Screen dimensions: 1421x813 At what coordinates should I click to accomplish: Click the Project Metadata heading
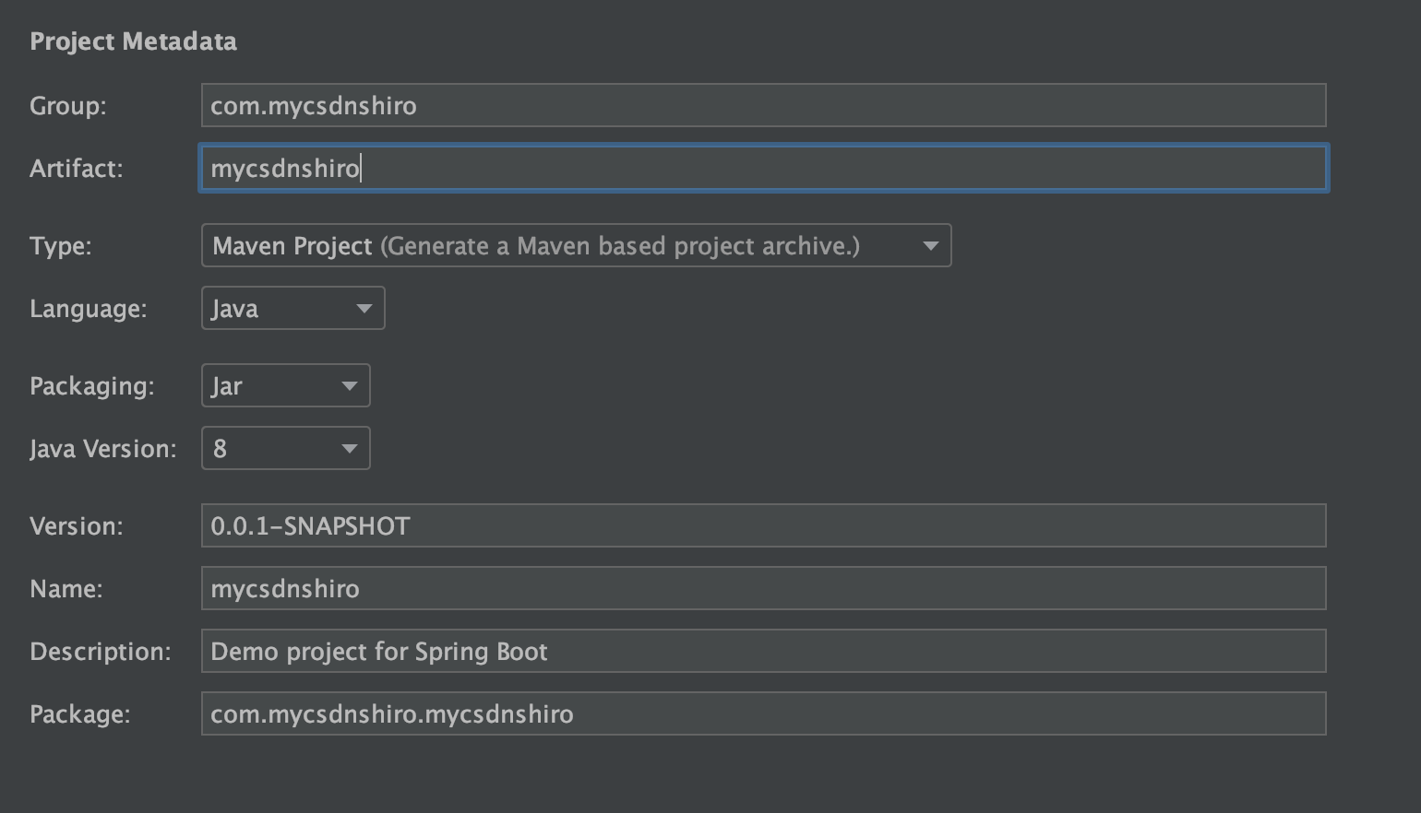click(133, 41)
